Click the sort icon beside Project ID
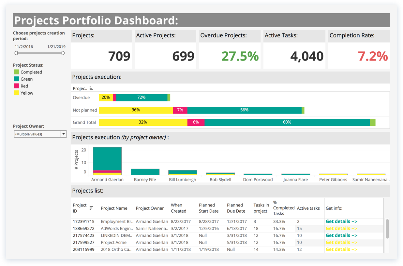 91,208
